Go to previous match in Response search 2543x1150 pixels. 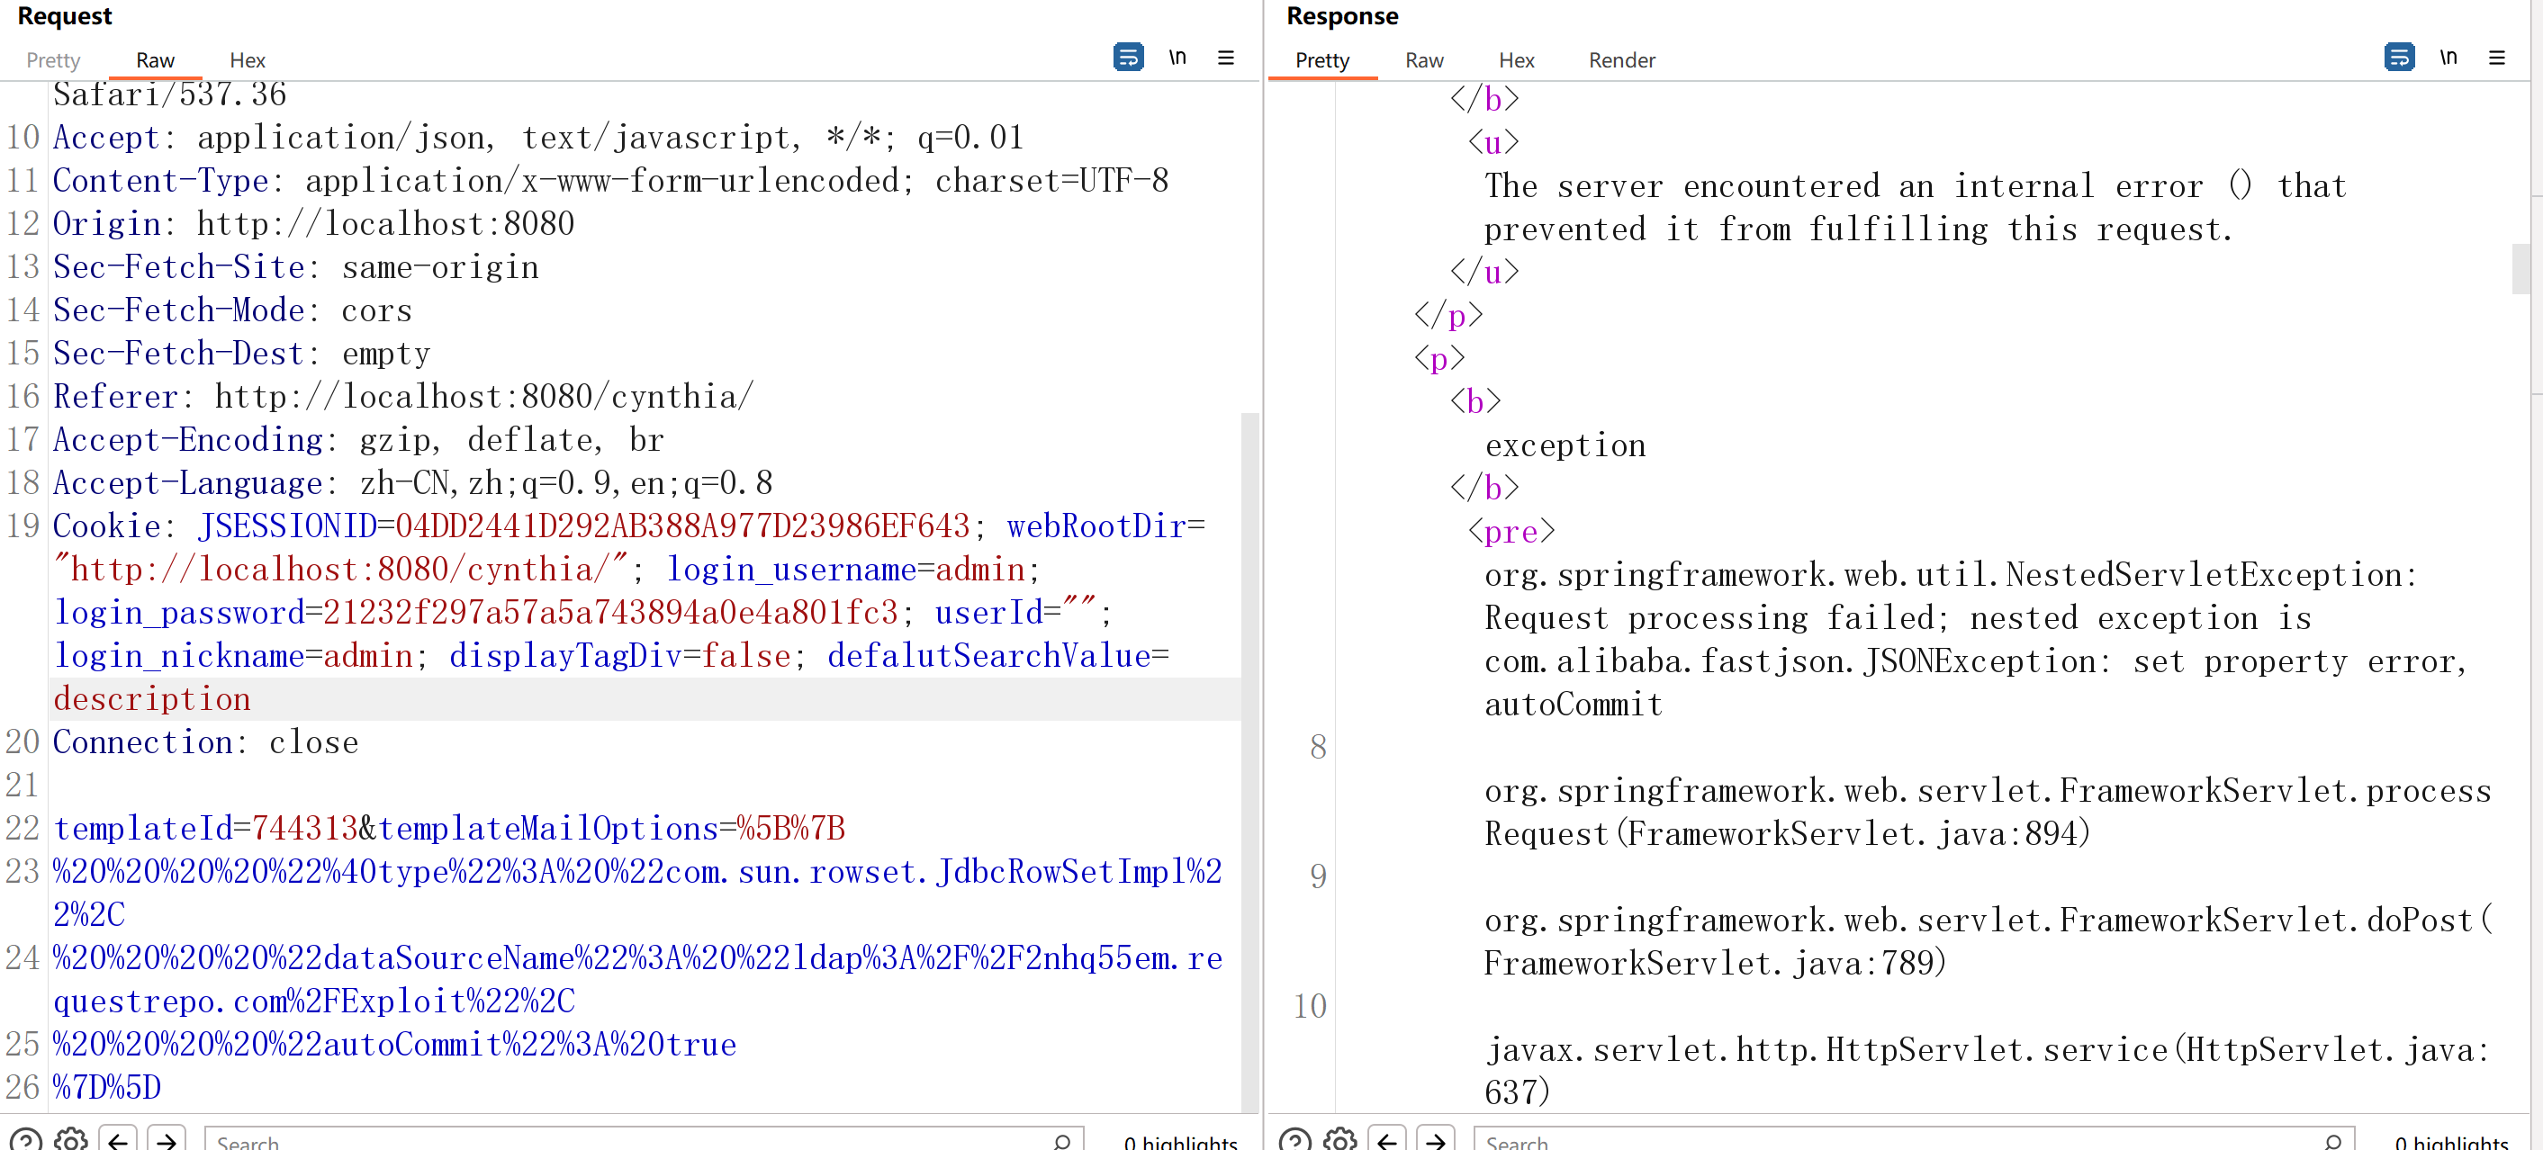point(1387,1140)
